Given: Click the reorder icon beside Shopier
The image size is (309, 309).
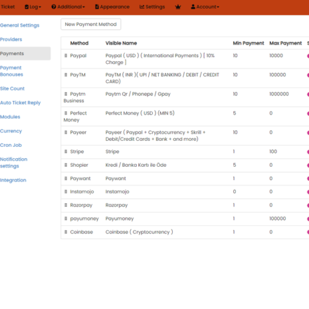Looking at the screenshot, I should coord(66,165).
